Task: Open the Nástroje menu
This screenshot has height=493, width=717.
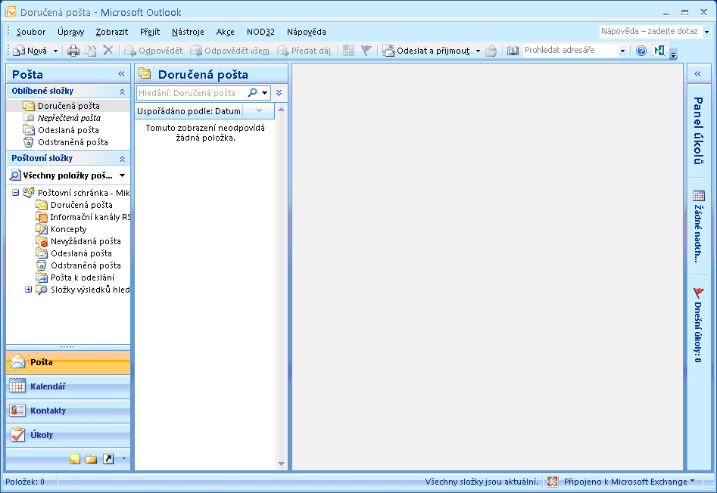Action: point(188,32)
